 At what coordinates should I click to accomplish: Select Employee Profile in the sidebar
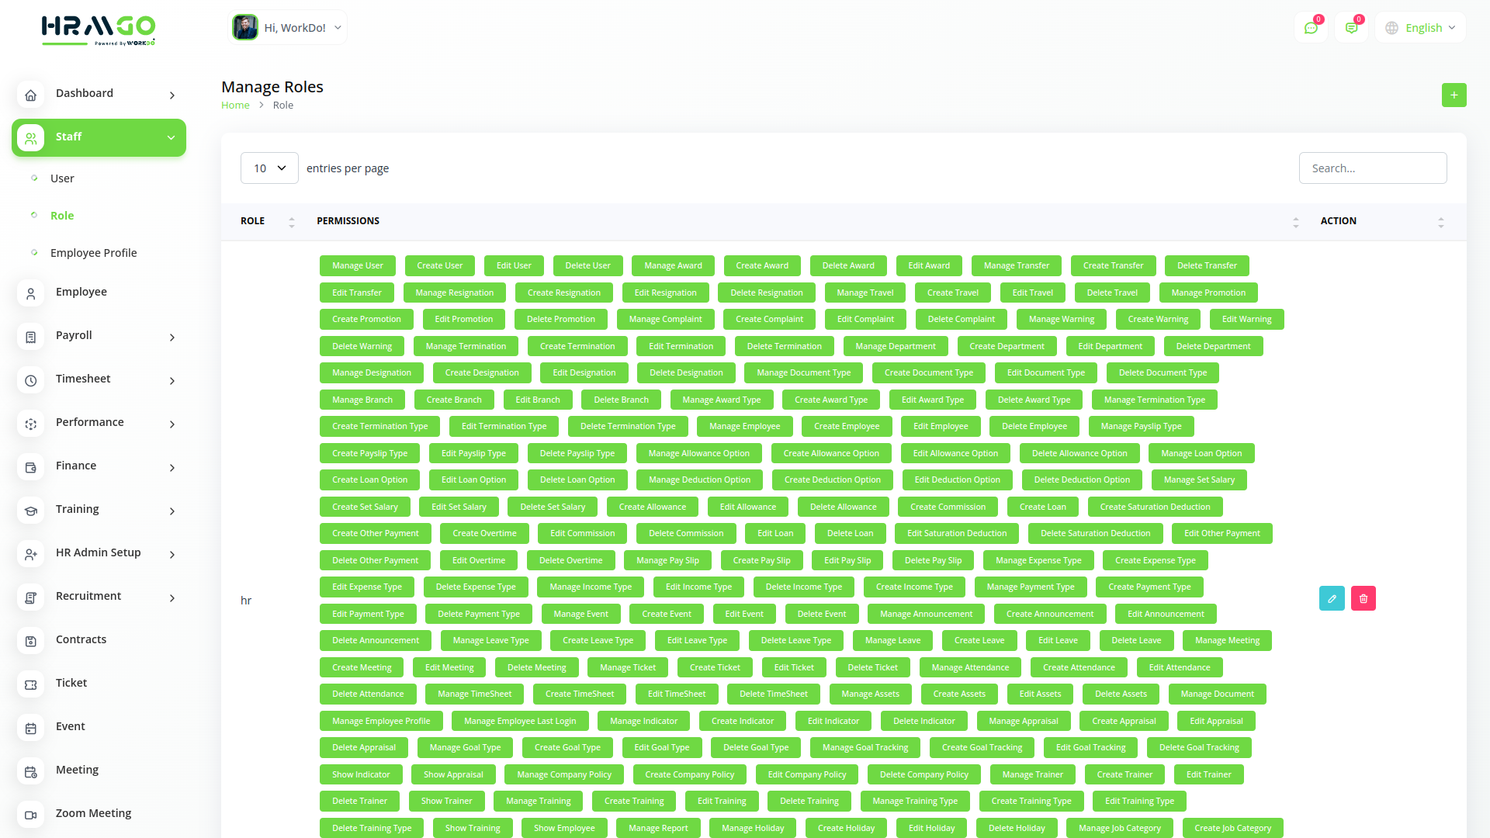click(93, 253)
